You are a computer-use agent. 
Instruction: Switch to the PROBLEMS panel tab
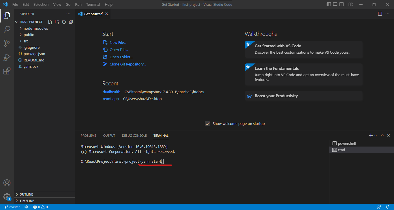pos(89,136)
